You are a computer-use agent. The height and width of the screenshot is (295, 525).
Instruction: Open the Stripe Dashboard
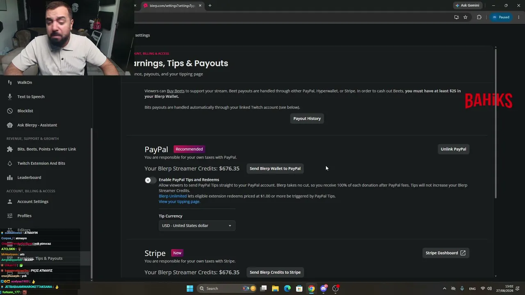click(x=445, y=253)
